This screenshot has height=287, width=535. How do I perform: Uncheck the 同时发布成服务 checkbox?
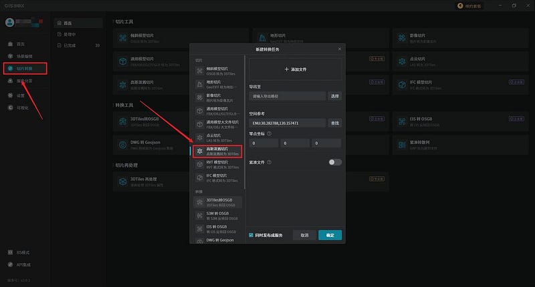[251, 235]
